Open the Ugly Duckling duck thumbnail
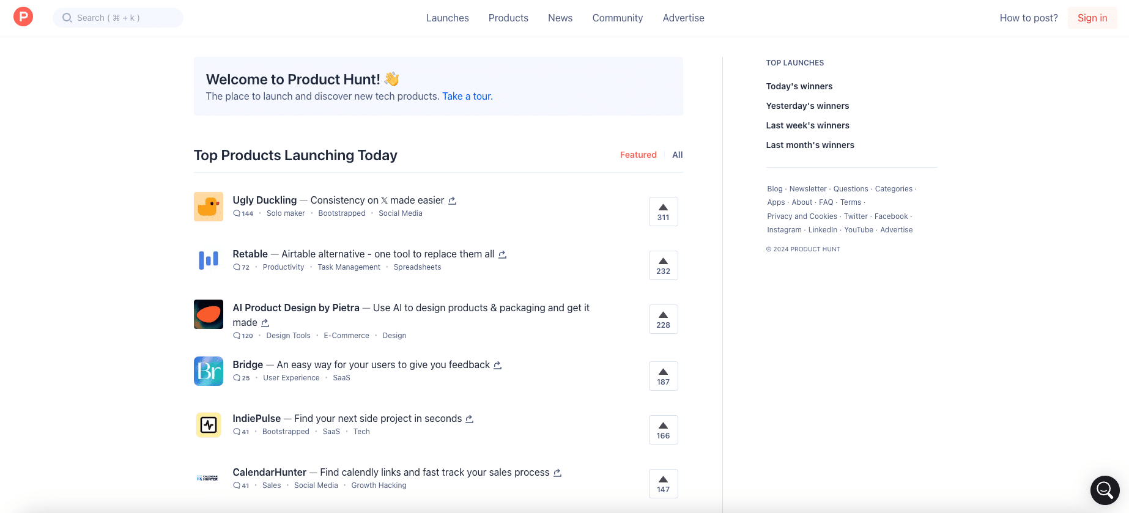 [x=209, y=207]
